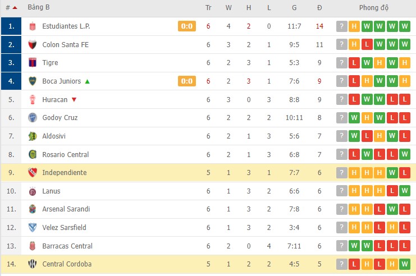Click Boca Juniors' live 0:0 score badge
Viewport: 416px width, 276px height.
coord(187,81)
